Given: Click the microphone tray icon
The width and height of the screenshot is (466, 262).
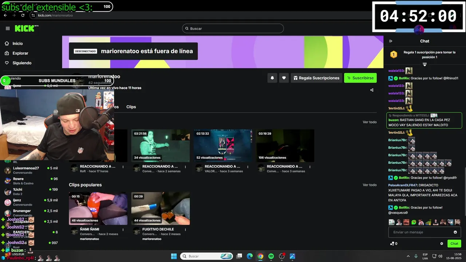Looking at the screenshot, I should point(416,256).
